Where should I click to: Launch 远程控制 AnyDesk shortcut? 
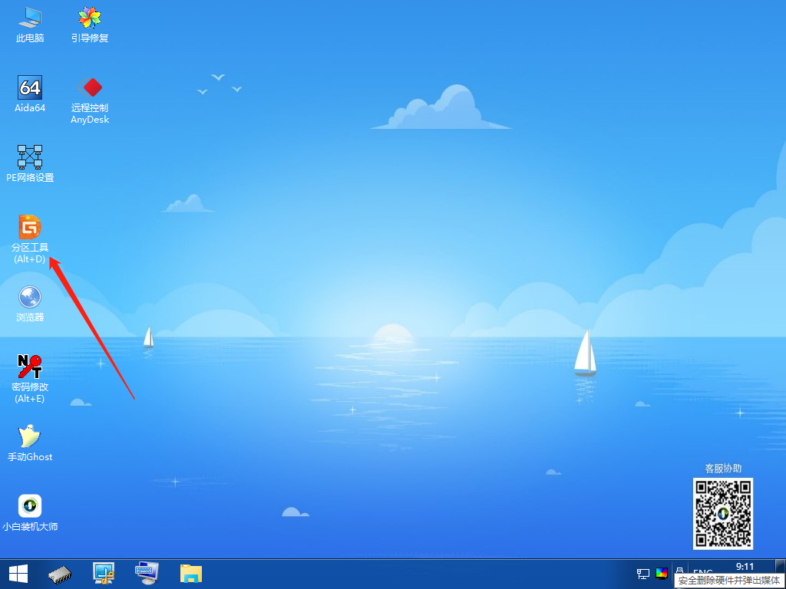click(x=90, y=100)
